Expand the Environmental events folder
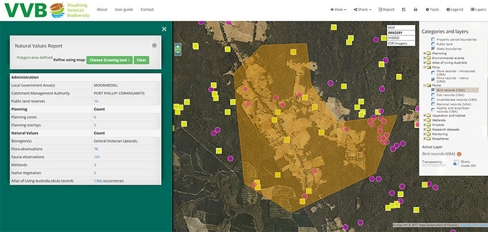Screen dimensions: 488x232 click(x=424, y=58)
